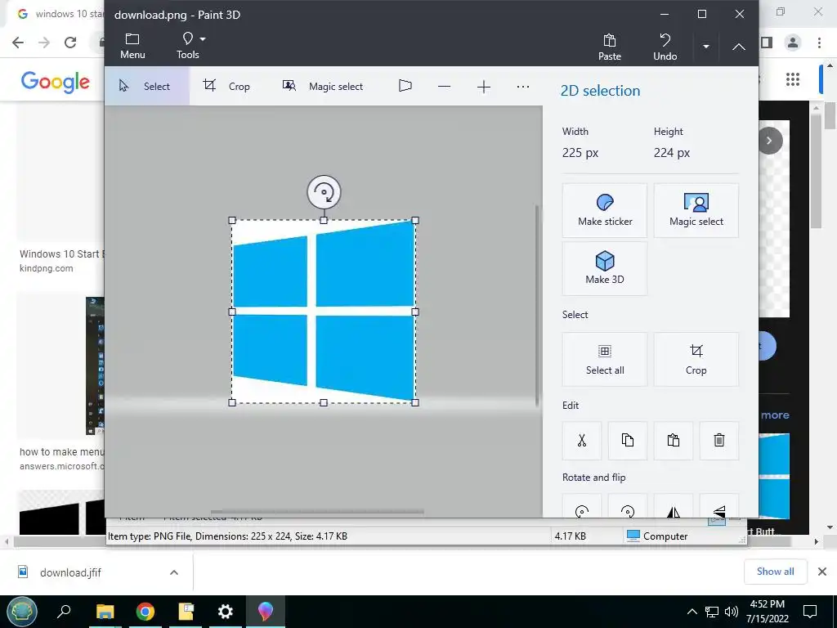The image size is (837, 628).
Task: Collapse the top ribbon with chevron
Action: (x=738, y=47)
